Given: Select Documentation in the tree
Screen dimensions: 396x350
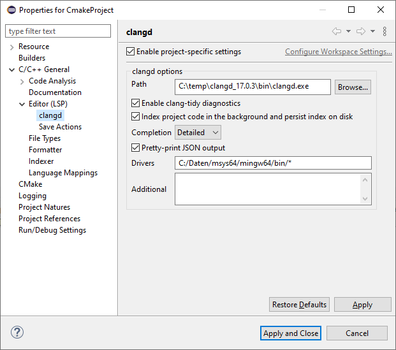Looking at the screenshot, I should [55, 92].
